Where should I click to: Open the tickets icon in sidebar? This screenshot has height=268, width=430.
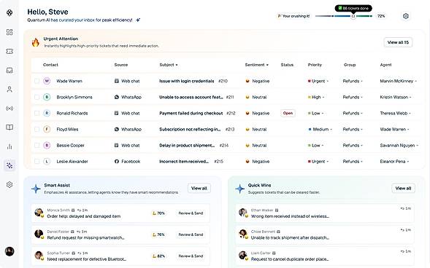[x=9, y=51]
